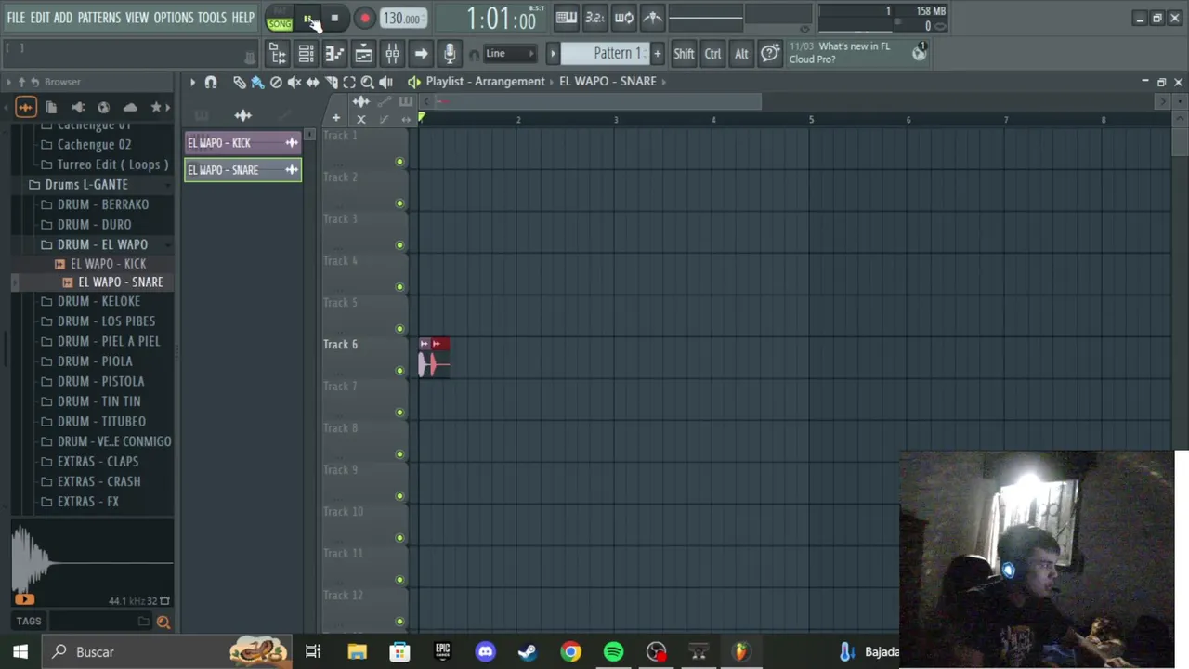
Task: Open the PATTERNS menu
Action: 98,18
